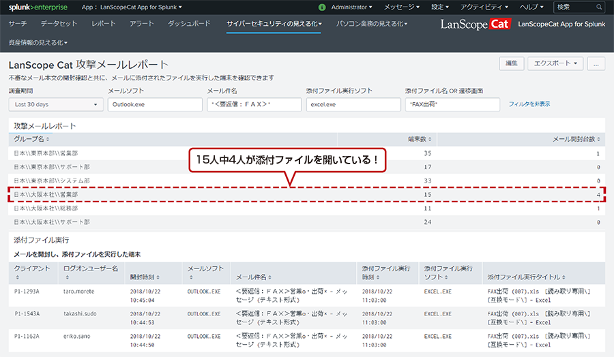Open the アラート tab
Viewport: 614px width, 357px height.
pyautogui.click(x=142, y=24)
